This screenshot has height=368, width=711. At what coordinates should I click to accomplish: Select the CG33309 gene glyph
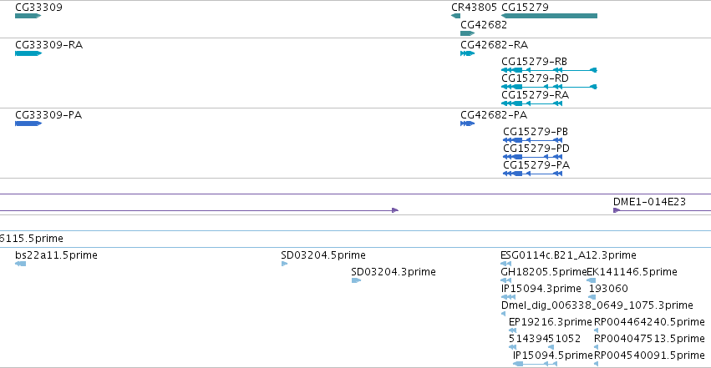pos(28,16)
